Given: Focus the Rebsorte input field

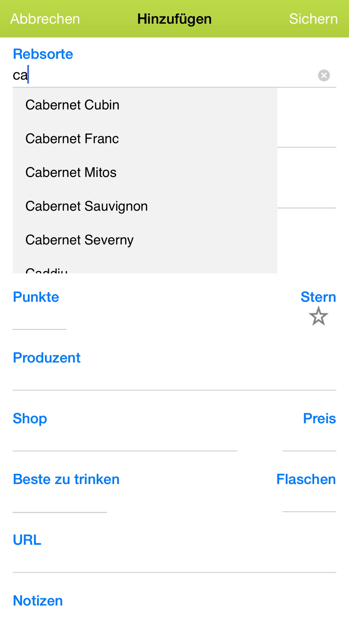Looking at the screenshot, I should click(x=164, y=75).
